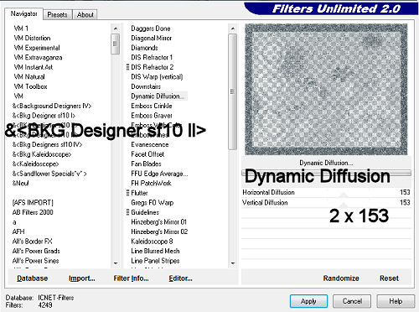This screenshot has width=419, height=312.
Task: Select &<Background Designers IV> category
Action: pyautogui.click(x=52, y=106)
